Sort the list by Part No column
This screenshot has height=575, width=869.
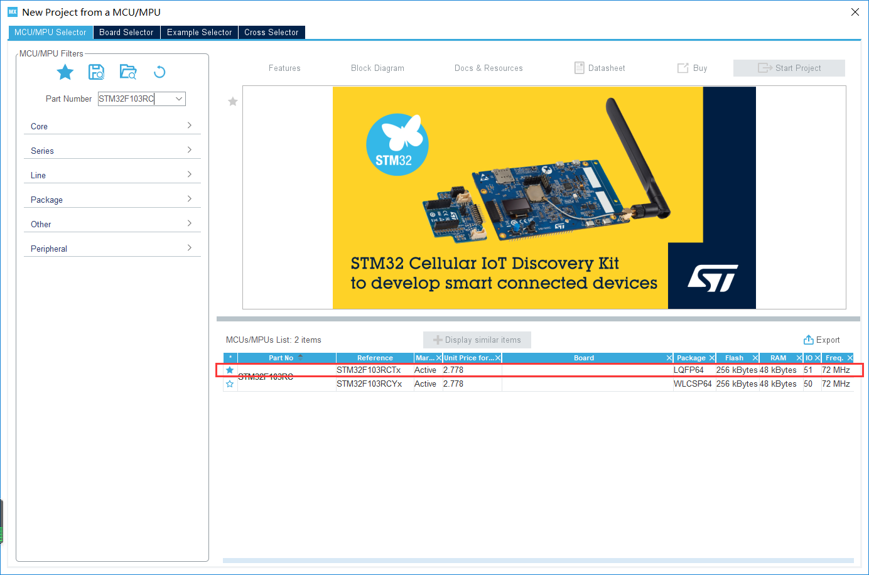pyautogui.click(x=281, y=357)
